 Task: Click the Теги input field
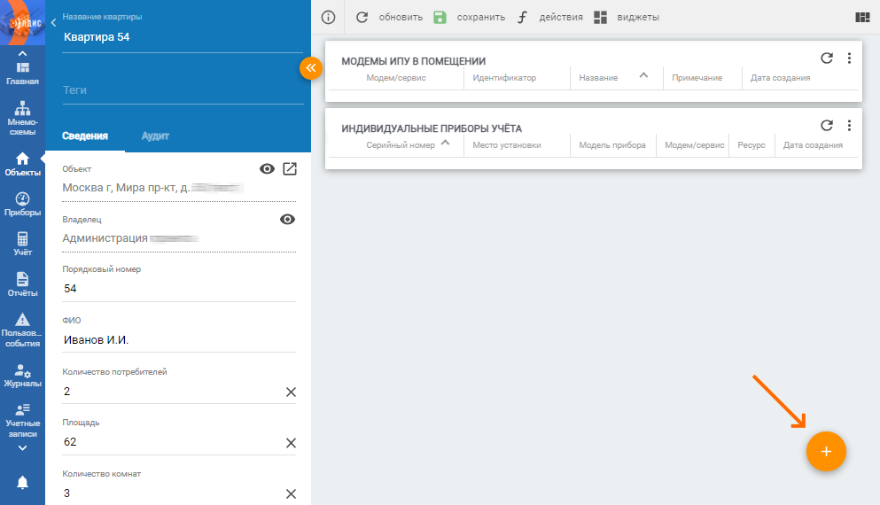183,90
